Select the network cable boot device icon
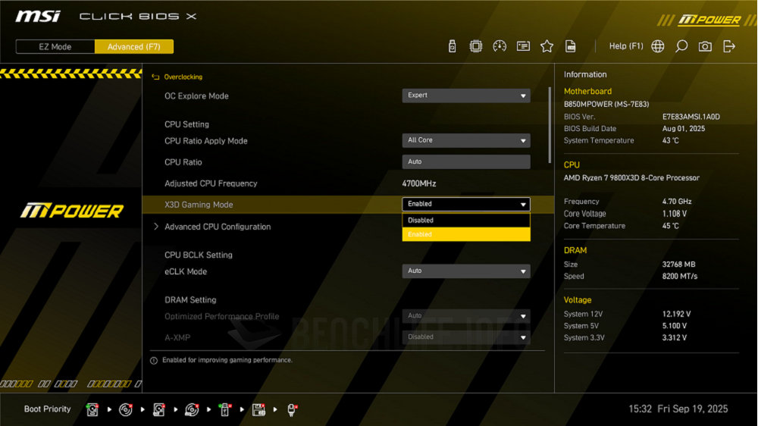Screen dimensions: 758x426 point(292,409)
